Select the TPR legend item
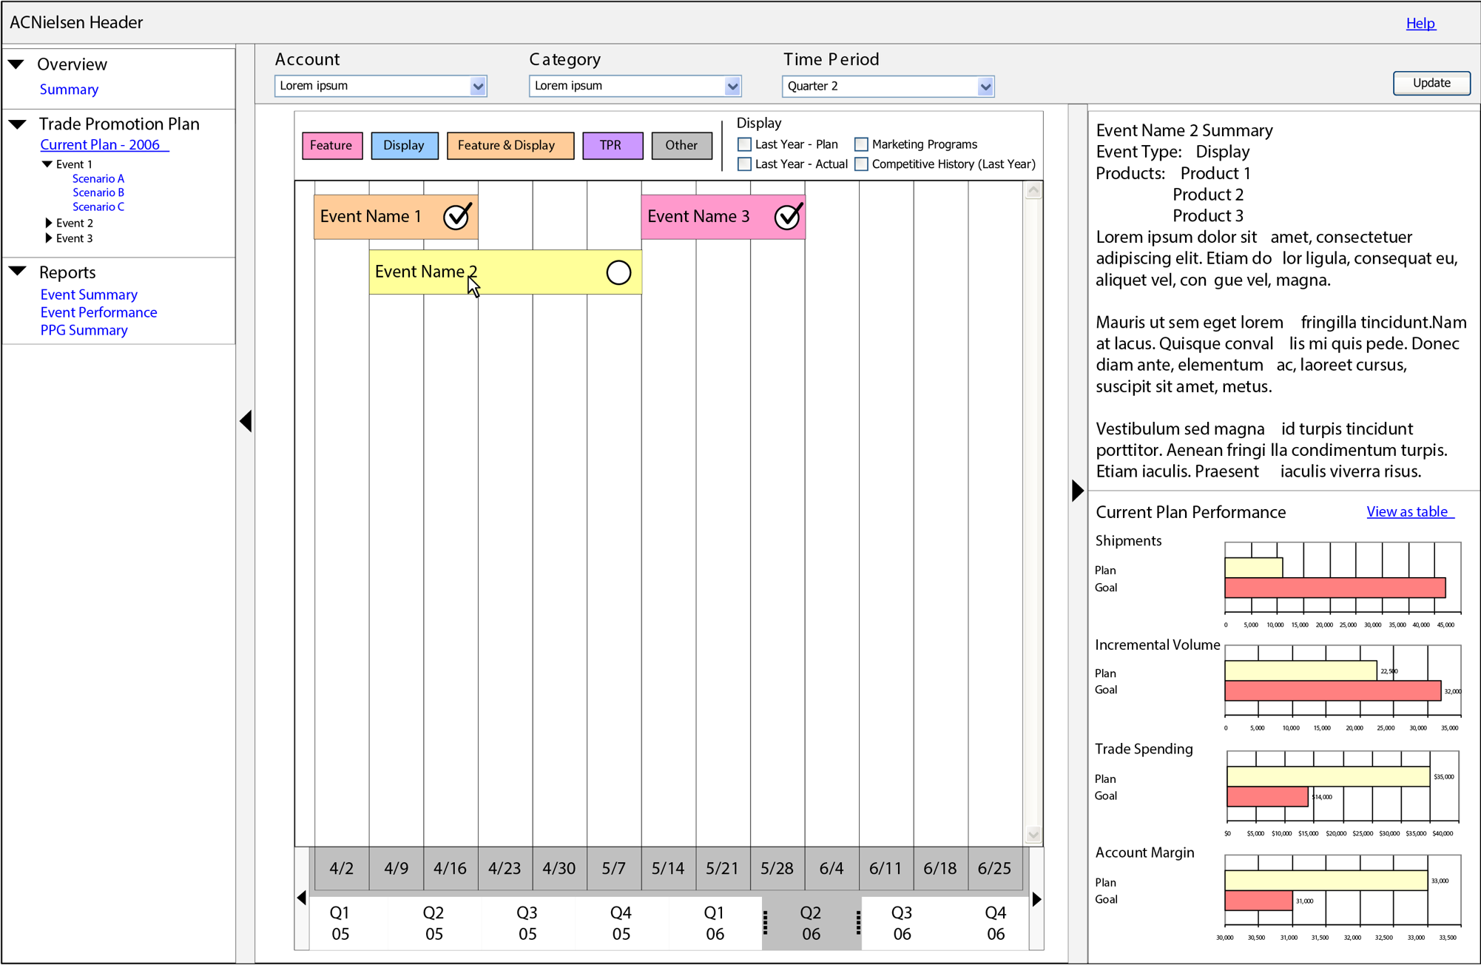 tap(613, 145)
